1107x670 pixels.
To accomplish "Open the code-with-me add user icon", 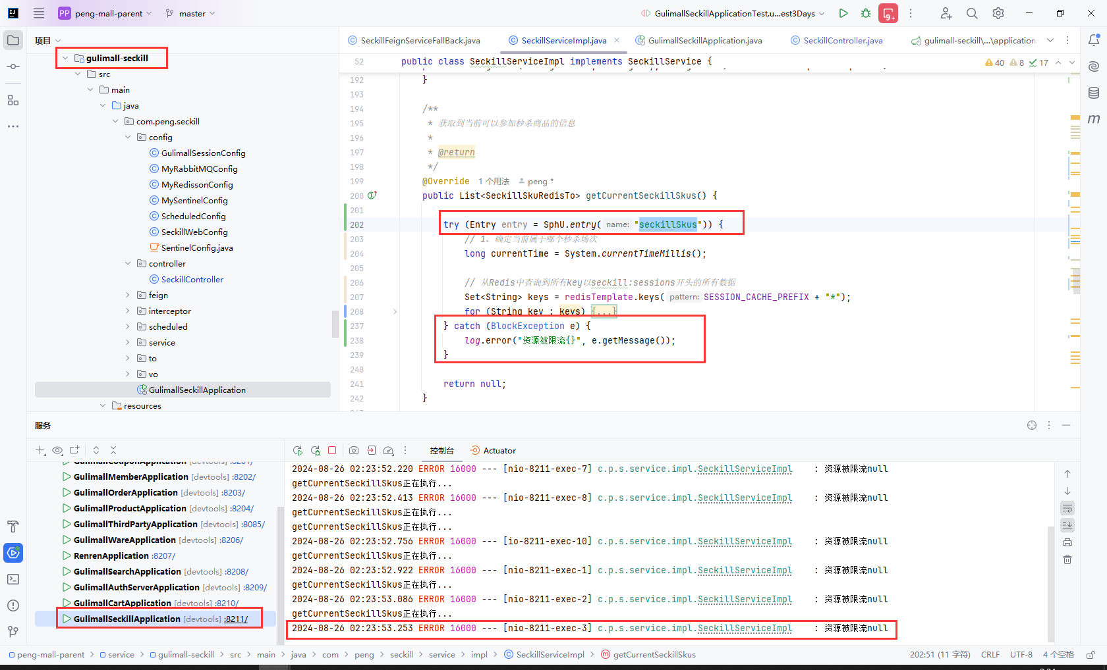I will click(x=946, y=13).
